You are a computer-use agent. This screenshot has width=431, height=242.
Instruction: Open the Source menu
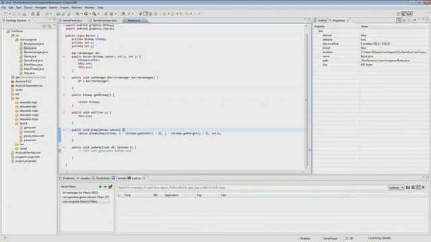coord(28,7)
